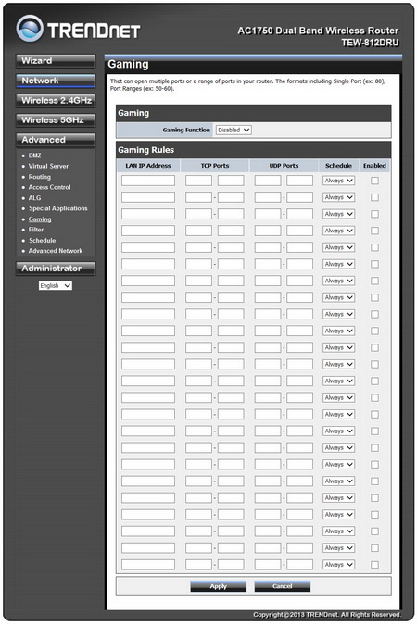Click the UDP end port field in first row

[x=299, y=181]
